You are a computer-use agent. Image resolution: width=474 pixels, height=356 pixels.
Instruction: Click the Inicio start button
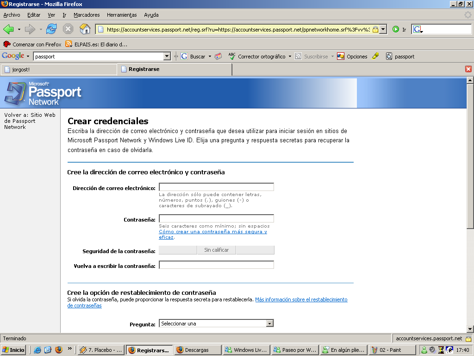pyautogui.click(x=13, y=350)
